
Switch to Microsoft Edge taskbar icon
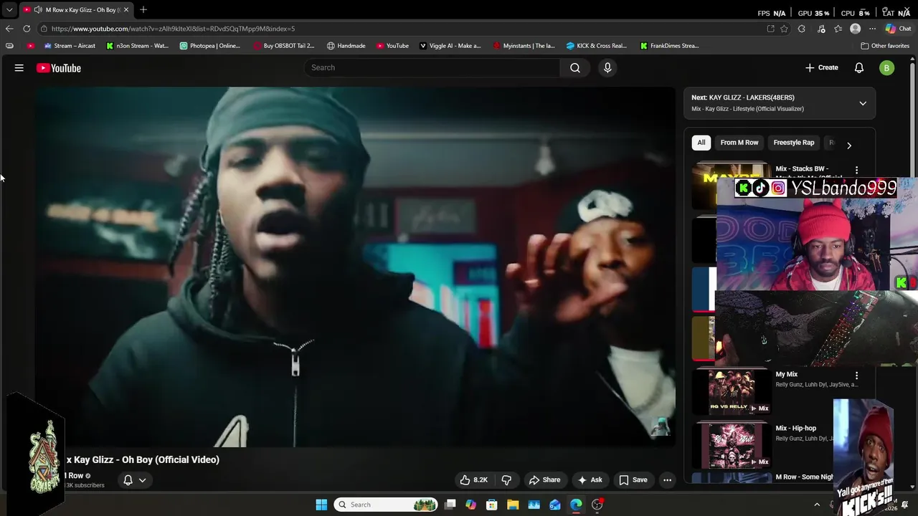click(x=576, y=505)
